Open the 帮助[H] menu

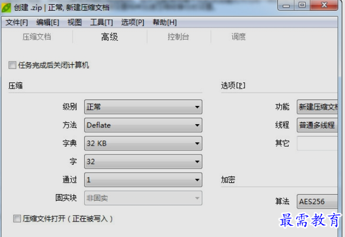(x=165, y=22)
